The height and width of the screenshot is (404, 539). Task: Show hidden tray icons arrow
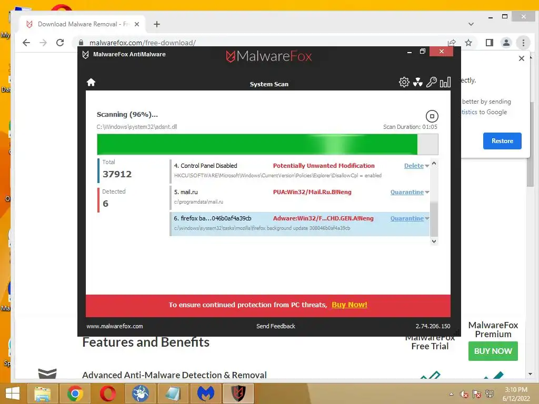tap(451, 394)
